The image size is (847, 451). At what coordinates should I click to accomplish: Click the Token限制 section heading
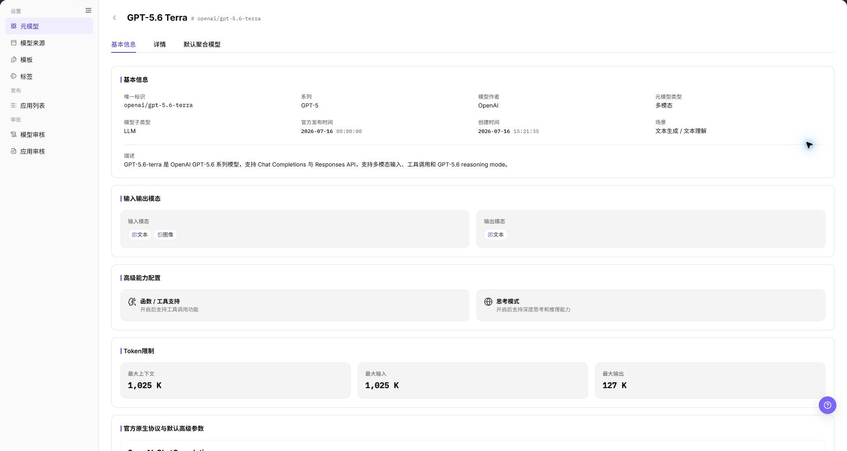pos(139,351)
